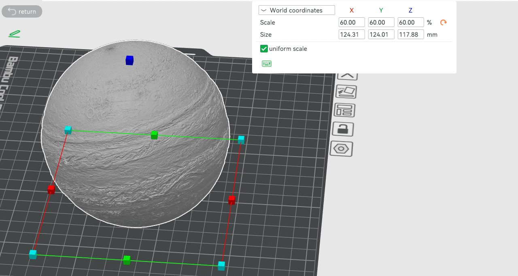Select the green Y scale handle on the front gizmo edge
Viewport: 518px width, 276px height.
[127, 260]
